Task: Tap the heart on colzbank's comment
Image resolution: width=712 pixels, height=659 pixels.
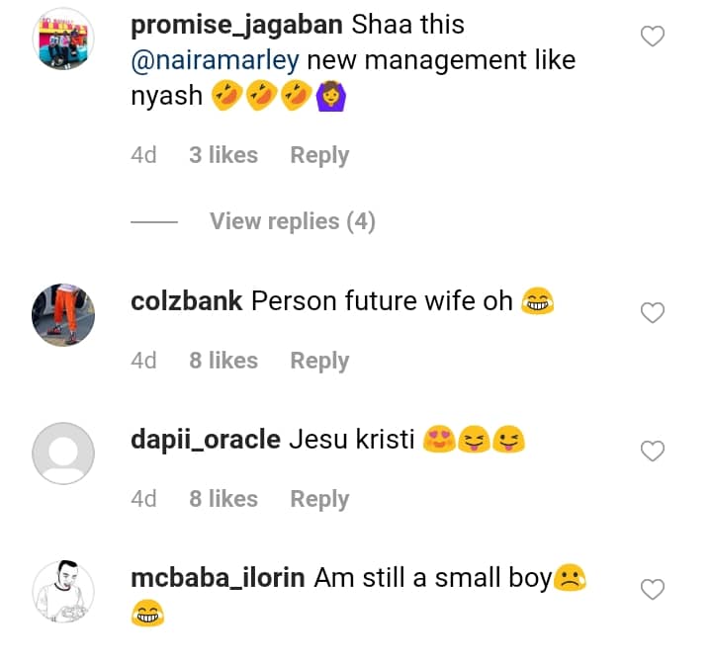Action: click(x=653, y=313)
